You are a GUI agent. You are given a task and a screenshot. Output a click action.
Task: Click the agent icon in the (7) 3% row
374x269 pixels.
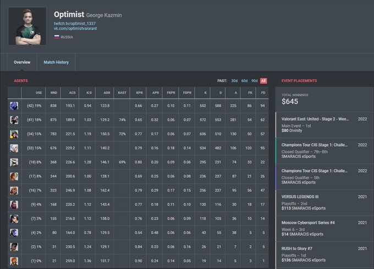click(14, 219)
